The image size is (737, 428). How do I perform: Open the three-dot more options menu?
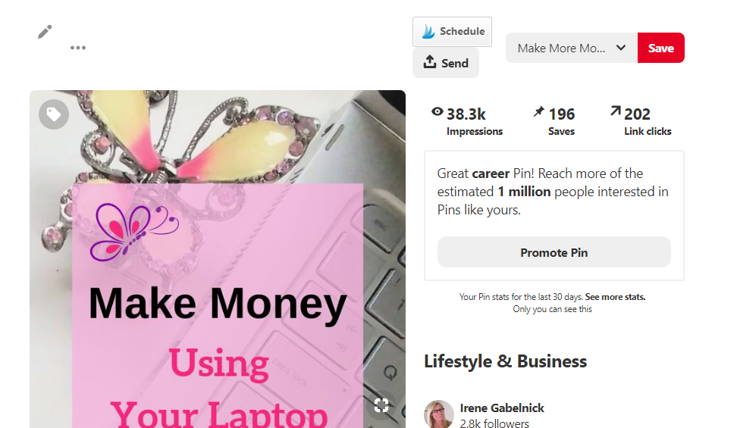(x=78, y=48)
